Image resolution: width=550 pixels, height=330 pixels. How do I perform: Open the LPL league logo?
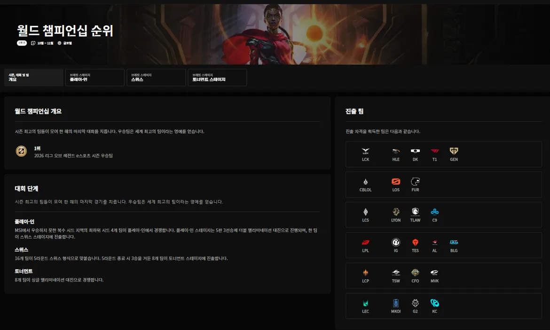coord(366,242)
